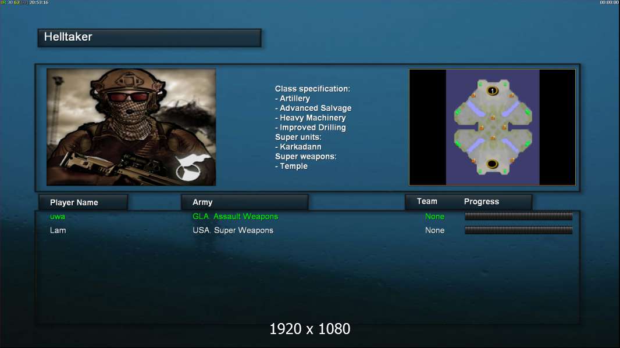Click the Team column header
The width and height of the screenshot is (620, 348).
click(427, 201)
